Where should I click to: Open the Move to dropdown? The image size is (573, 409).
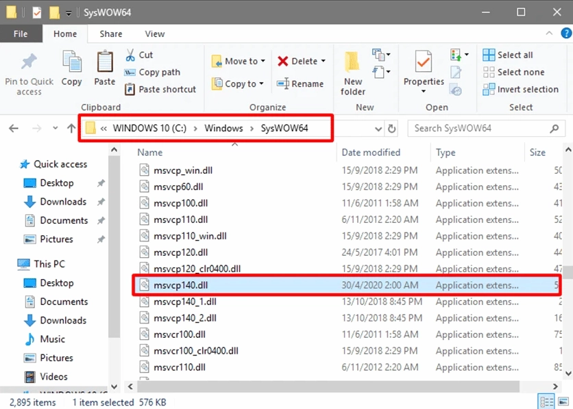239,62
